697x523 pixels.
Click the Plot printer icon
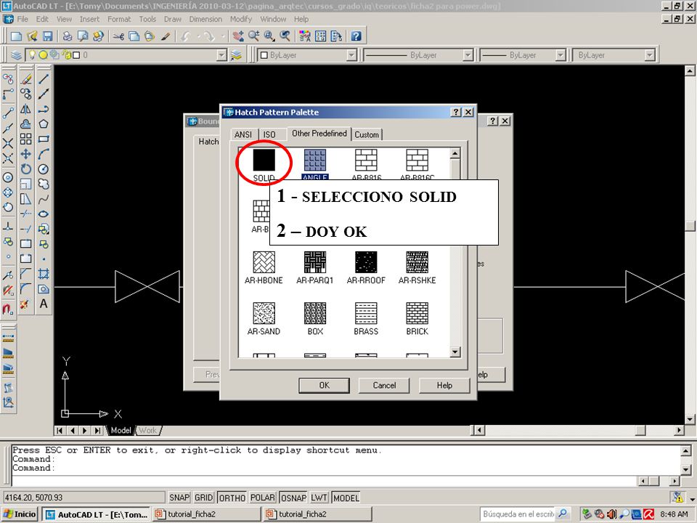(67, 36)
